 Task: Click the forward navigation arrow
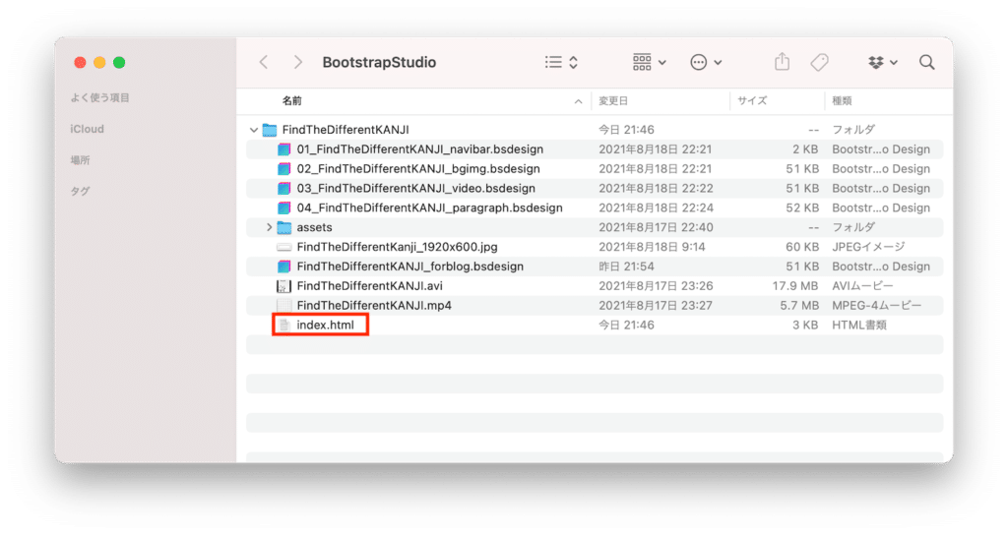click(297, 62)
